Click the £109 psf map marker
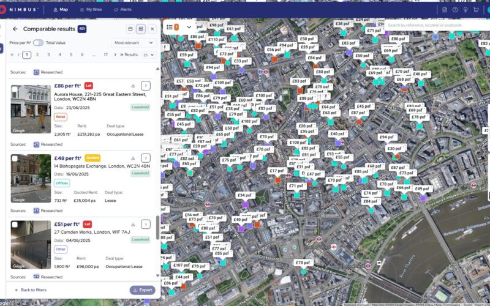The image size is (490, 306). [223, 83]
